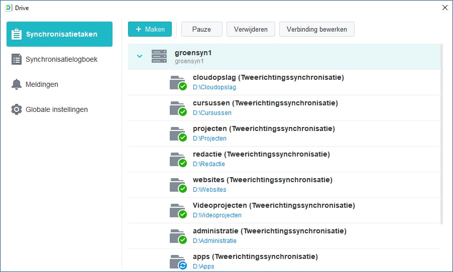Collapse the groensyn1 server chevron

click(140, 56)
